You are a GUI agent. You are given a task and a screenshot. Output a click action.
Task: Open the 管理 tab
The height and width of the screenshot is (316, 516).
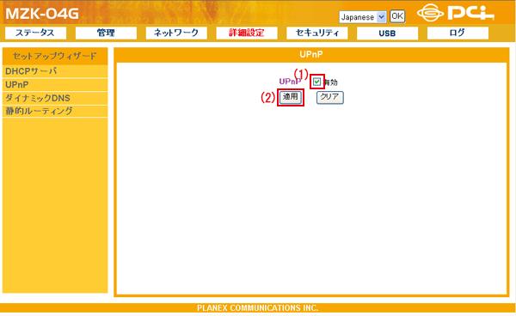[x=106, y=33]
